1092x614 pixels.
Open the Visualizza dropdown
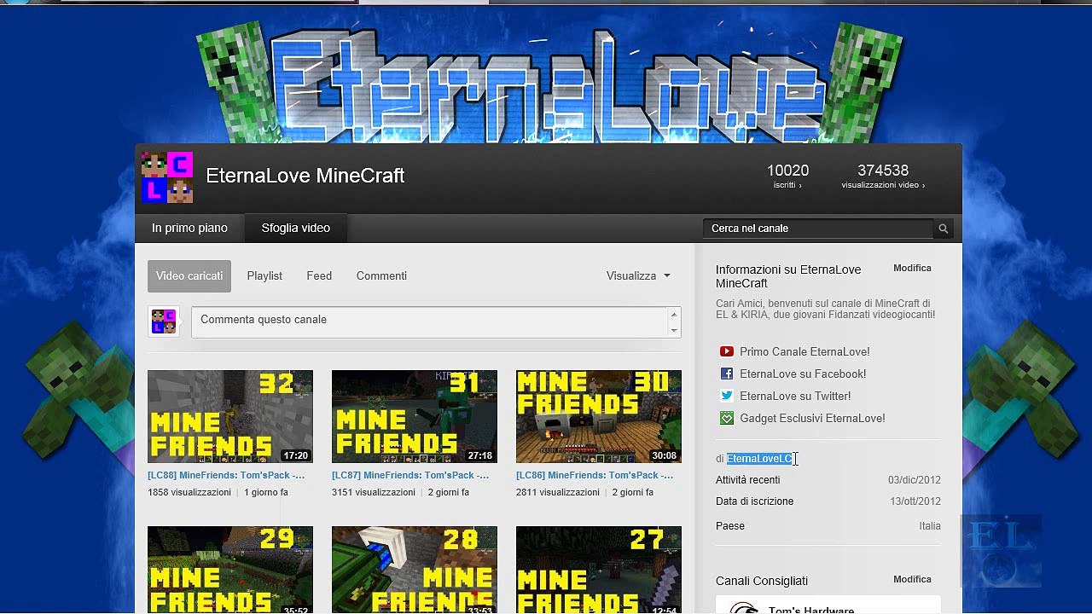(638, 275)
